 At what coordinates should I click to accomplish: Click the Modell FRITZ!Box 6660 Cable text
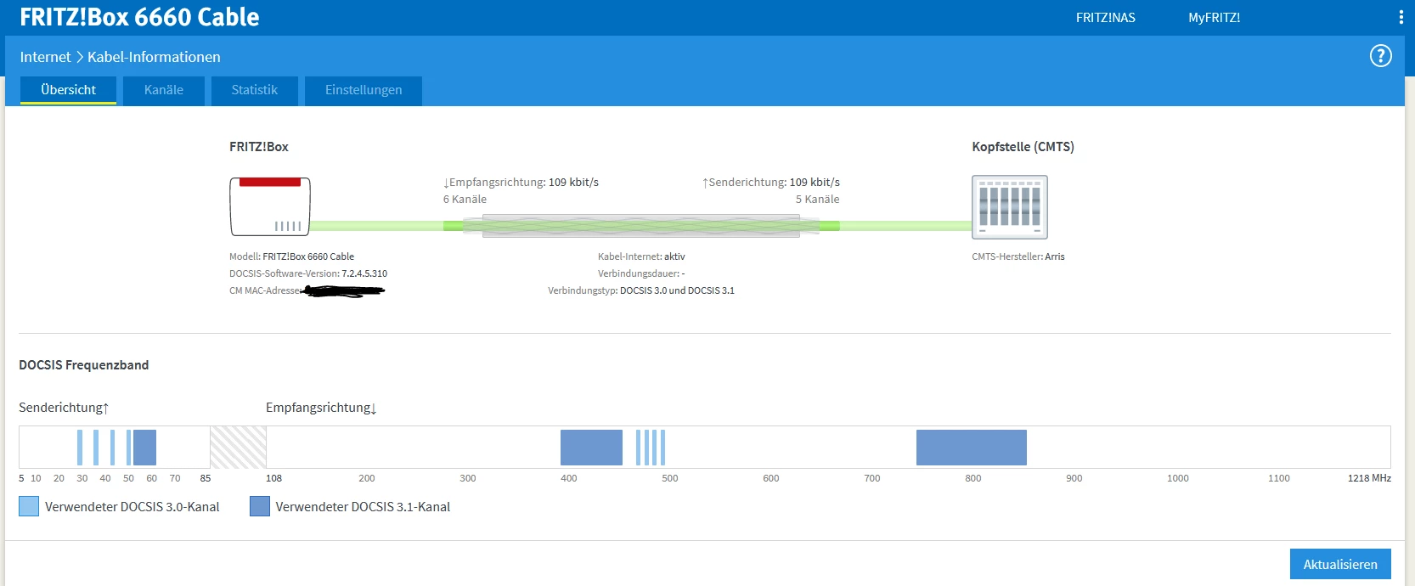[291, 256]
